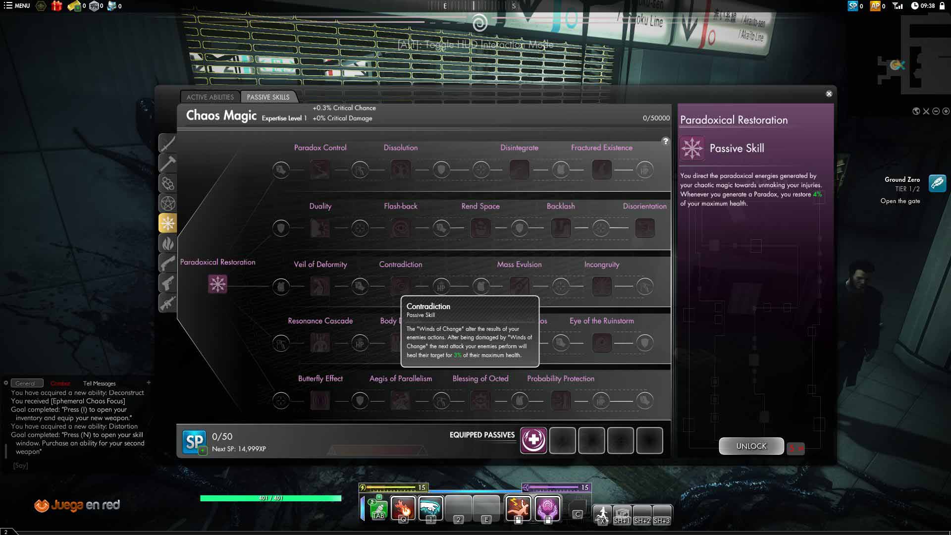951x535 pixels.
Task: Expand chat tabs with plus icon
Action: [x=149, y=382]
